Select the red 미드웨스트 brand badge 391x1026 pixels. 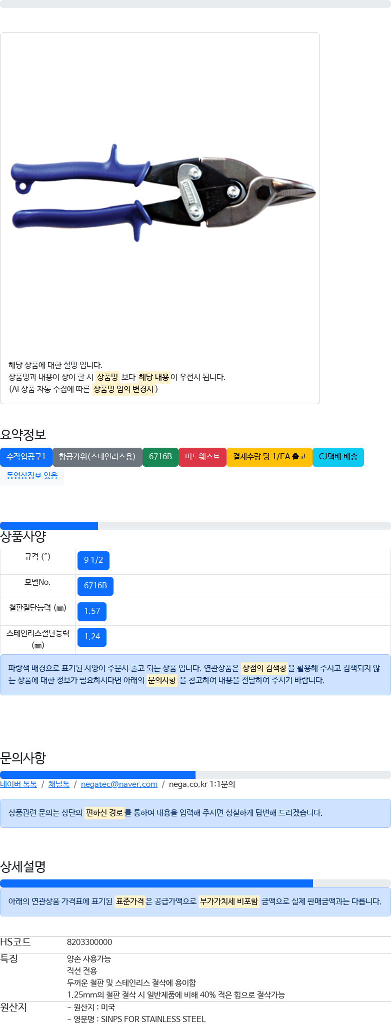pos(202,457)
